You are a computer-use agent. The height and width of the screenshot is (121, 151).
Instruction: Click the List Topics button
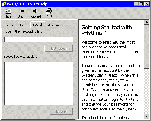click(59, 48)
